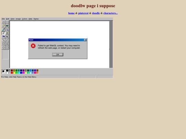Open the pinterest link
Viewport: 186px width, 139px height.
pos(83,13)
